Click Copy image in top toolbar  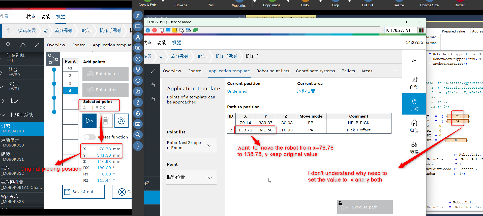pyautogui.click(x=271, y=5)
